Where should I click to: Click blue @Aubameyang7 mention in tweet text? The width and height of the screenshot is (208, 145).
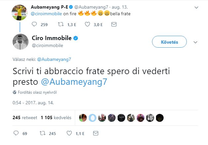pos(74,82)
